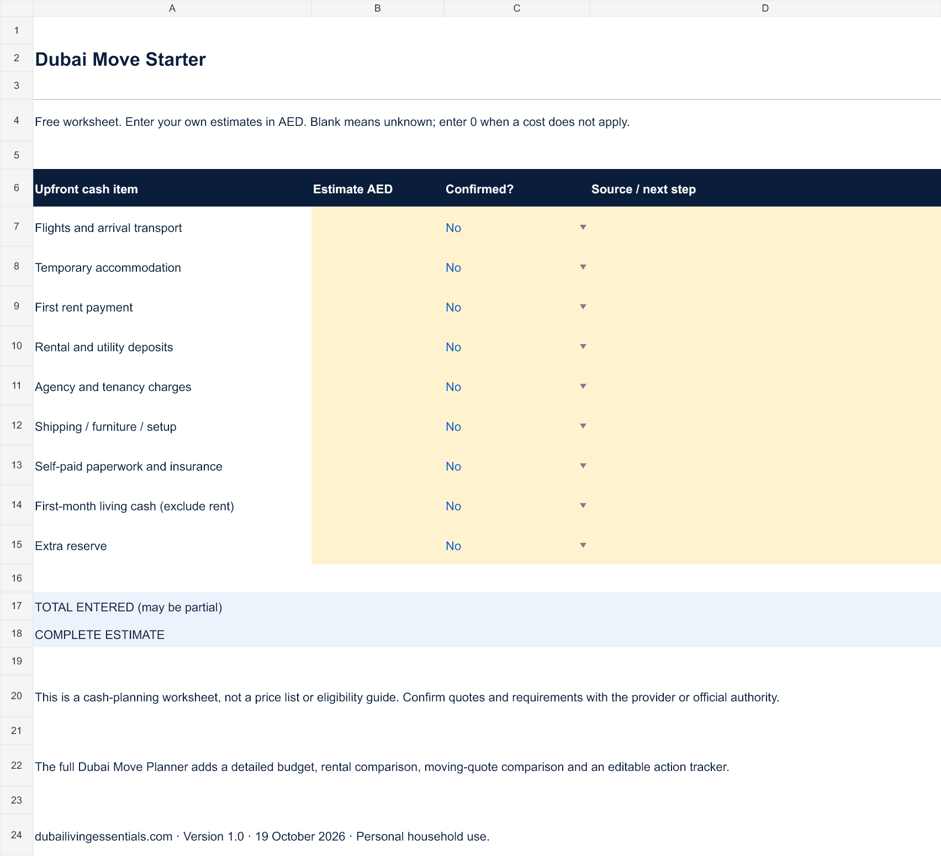Image resolution: width=941 pixels, height=856 pixels.
Task: Select 'TOTAL ENTERED (may be partial)' cell
Action: coord(172,606)
